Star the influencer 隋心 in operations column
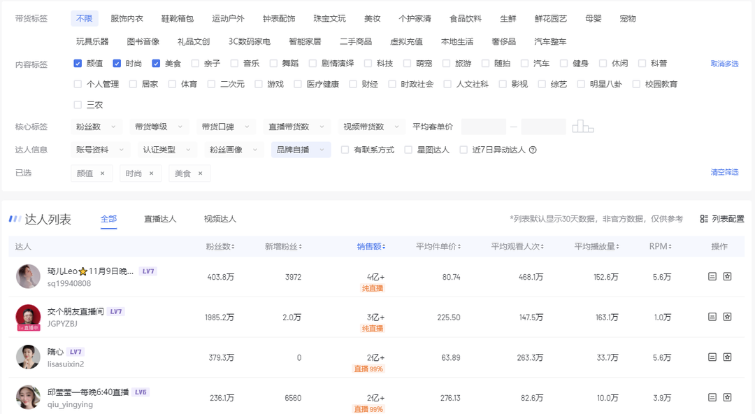The width and height of the screenshot is (755, 414). 727,357
